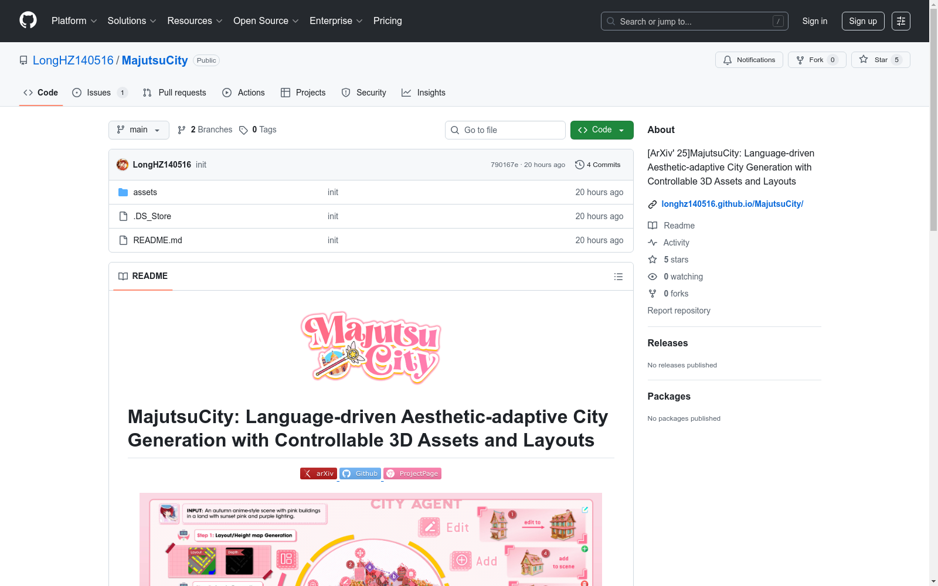Click the link icon beside project URL
This screenshot has width=938, height=586.
click(652, 205)
